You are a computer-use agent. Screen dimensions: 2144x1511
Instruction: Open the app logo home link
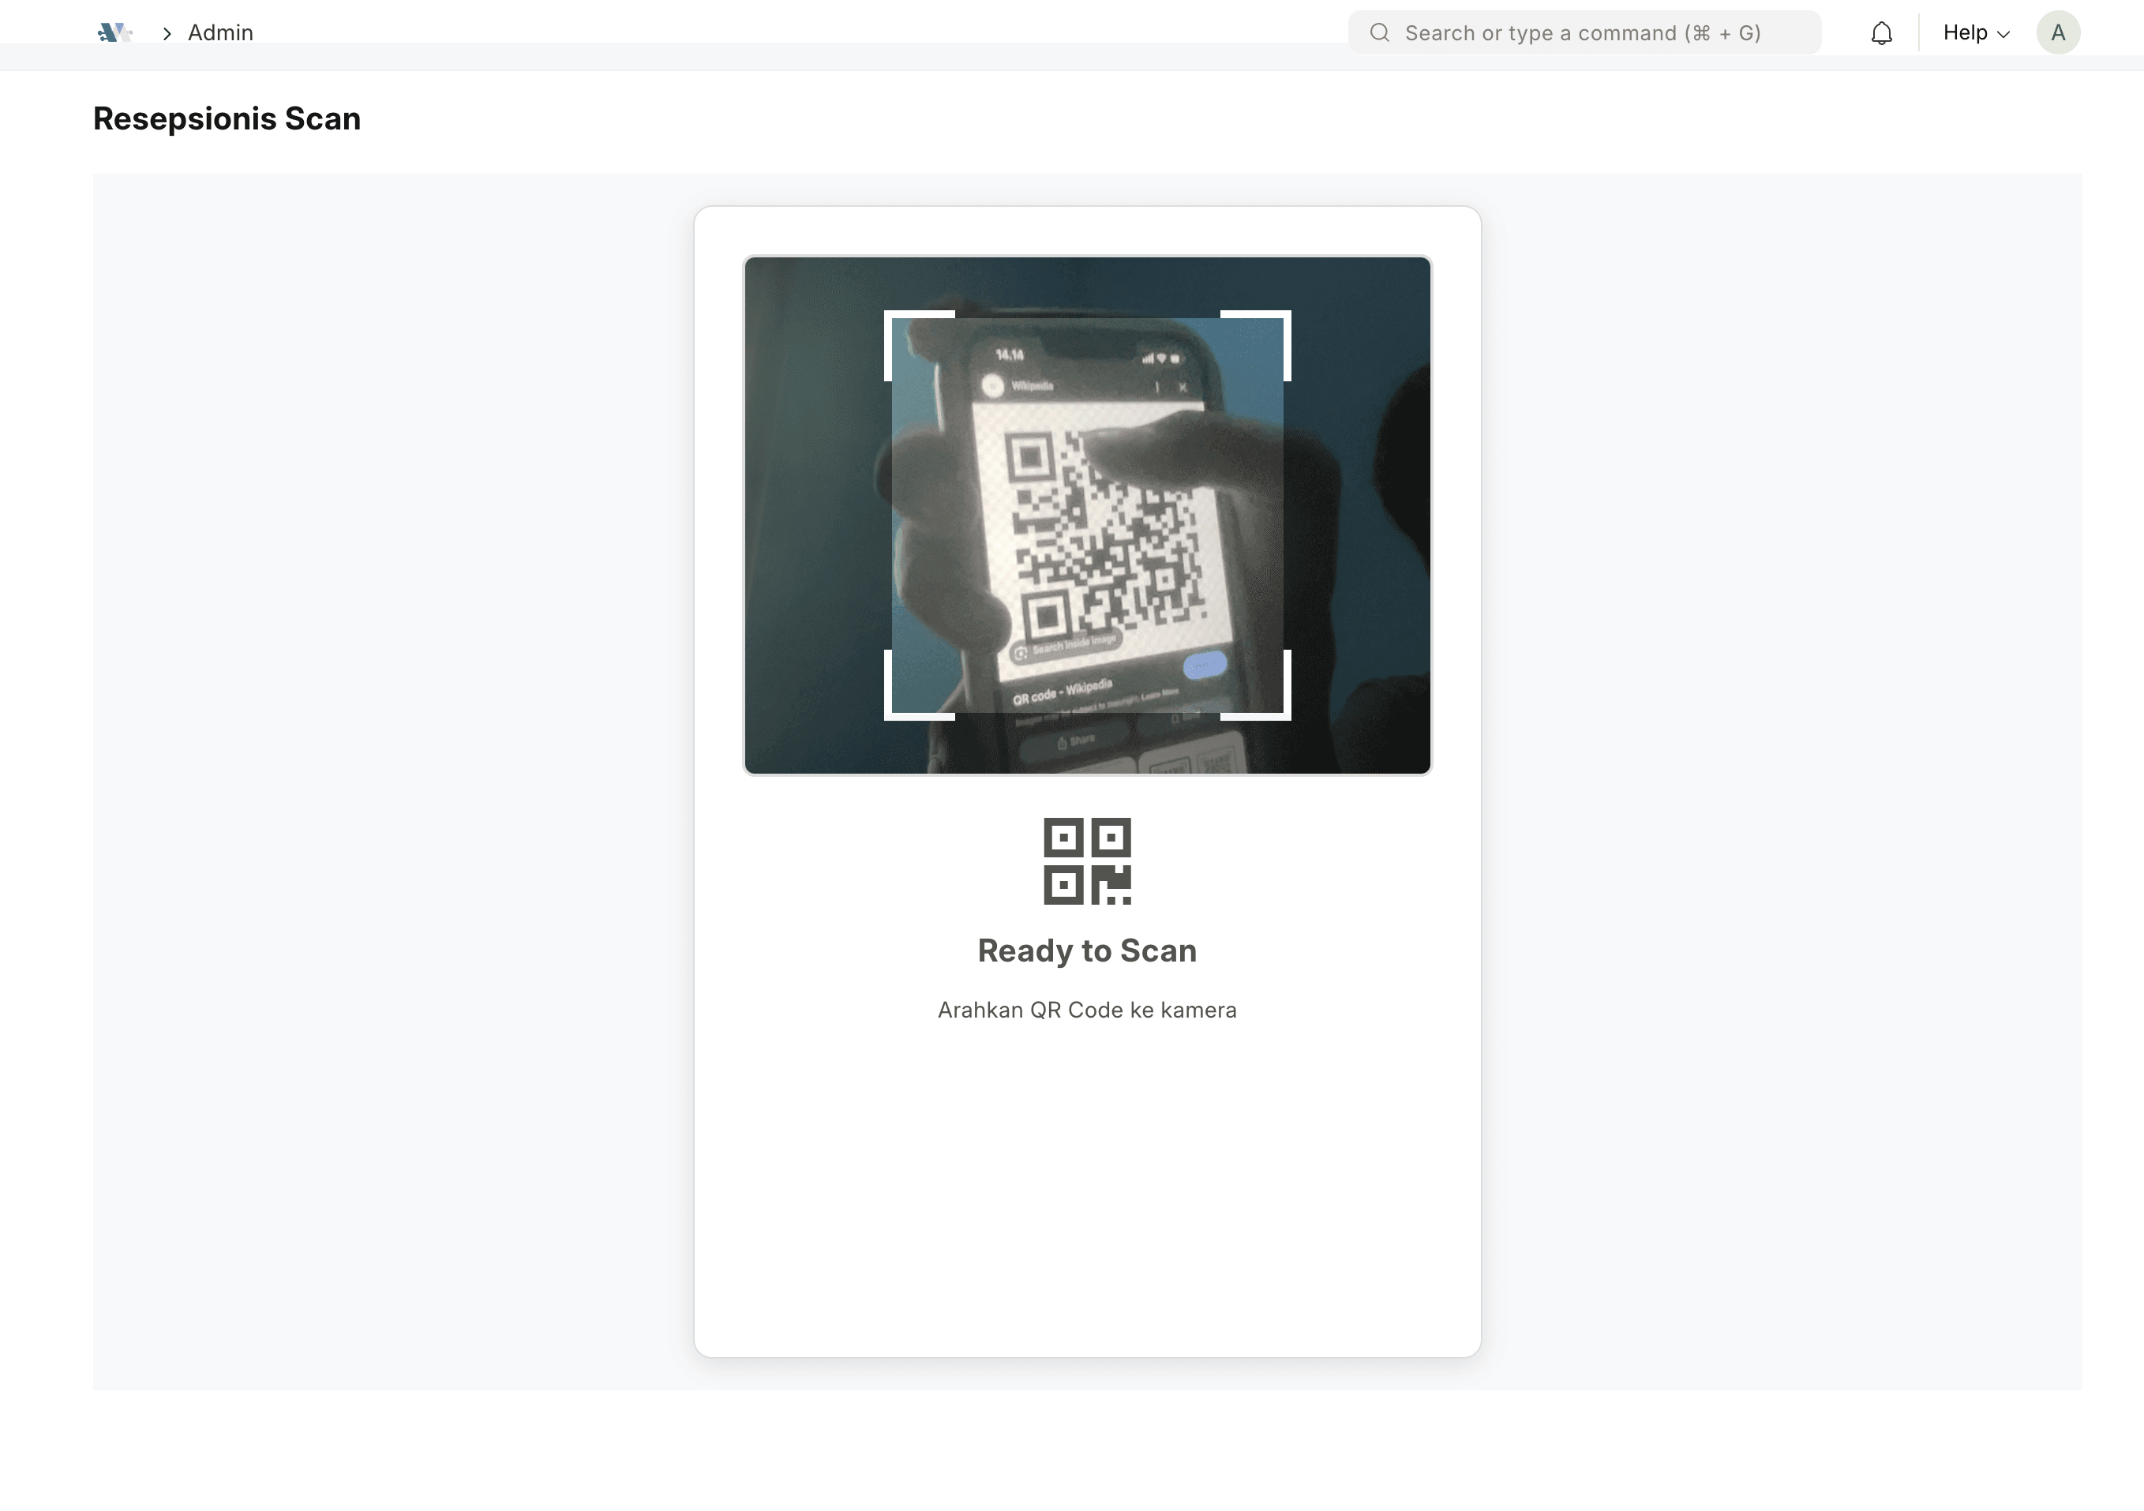tap(115, 32)
